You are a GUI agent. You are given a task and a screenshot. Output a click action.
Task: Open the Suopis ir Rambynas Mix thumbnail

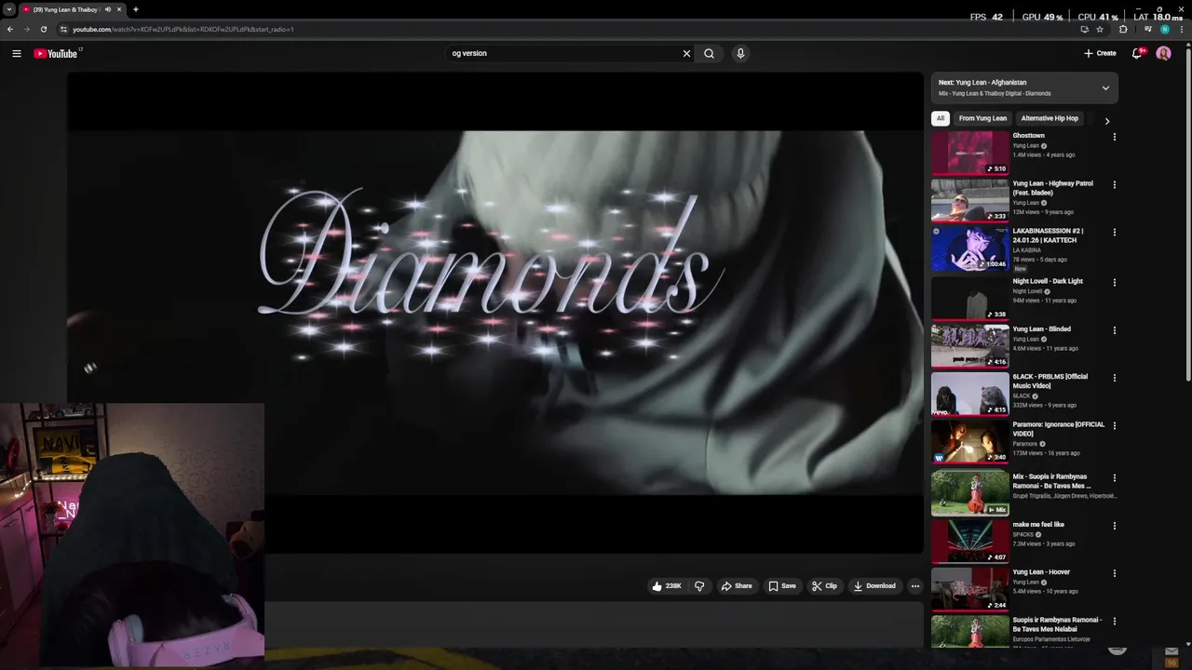pyautogui.click(x=970, y=493)
